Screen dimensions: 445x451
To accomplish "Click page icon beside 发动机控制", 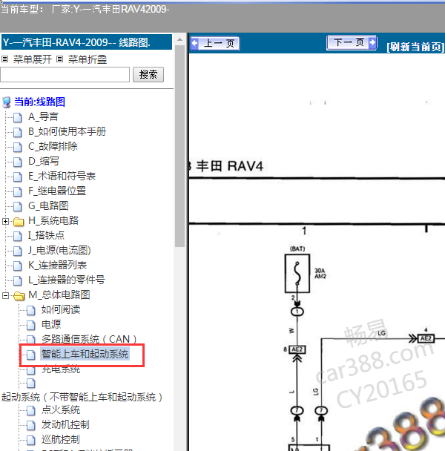I will click(30, 425).
